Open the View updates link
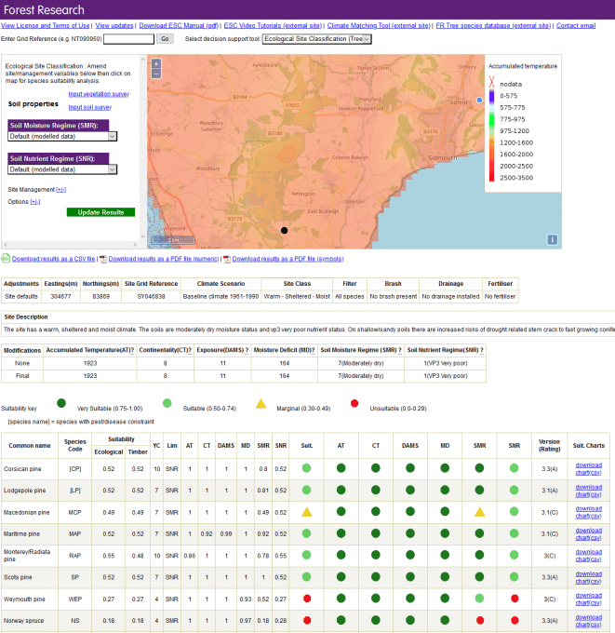The height and width of the screenshot is (633, 615). [114, 25]
